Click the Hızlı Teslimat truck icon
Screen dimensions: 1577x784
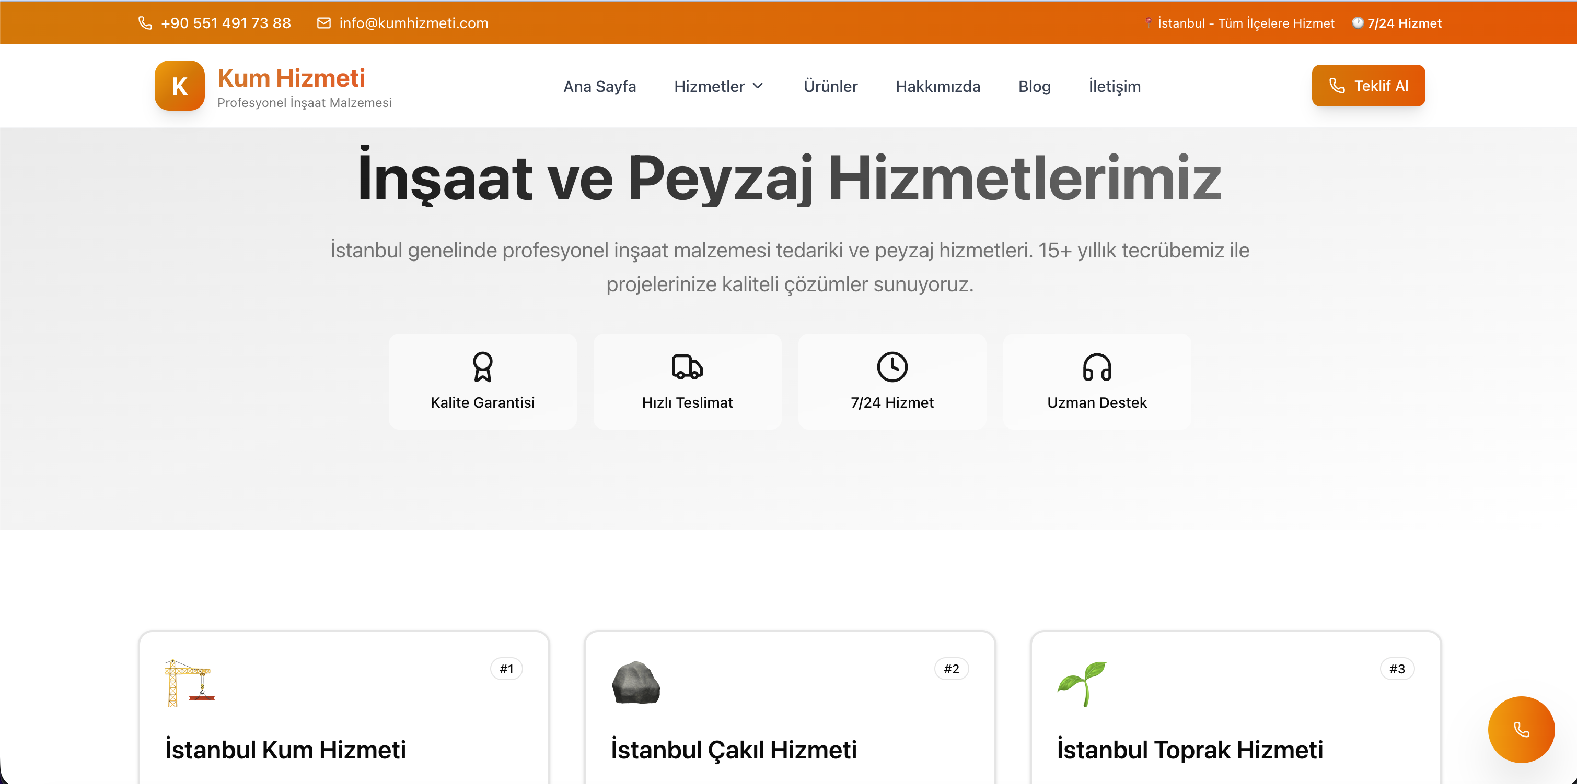coord(687,367)
